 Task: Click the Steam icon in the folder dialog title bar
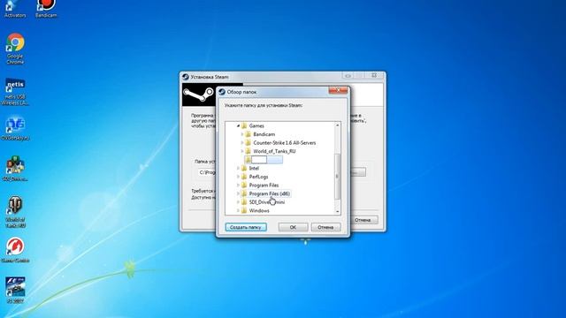(x=222, y=92)
